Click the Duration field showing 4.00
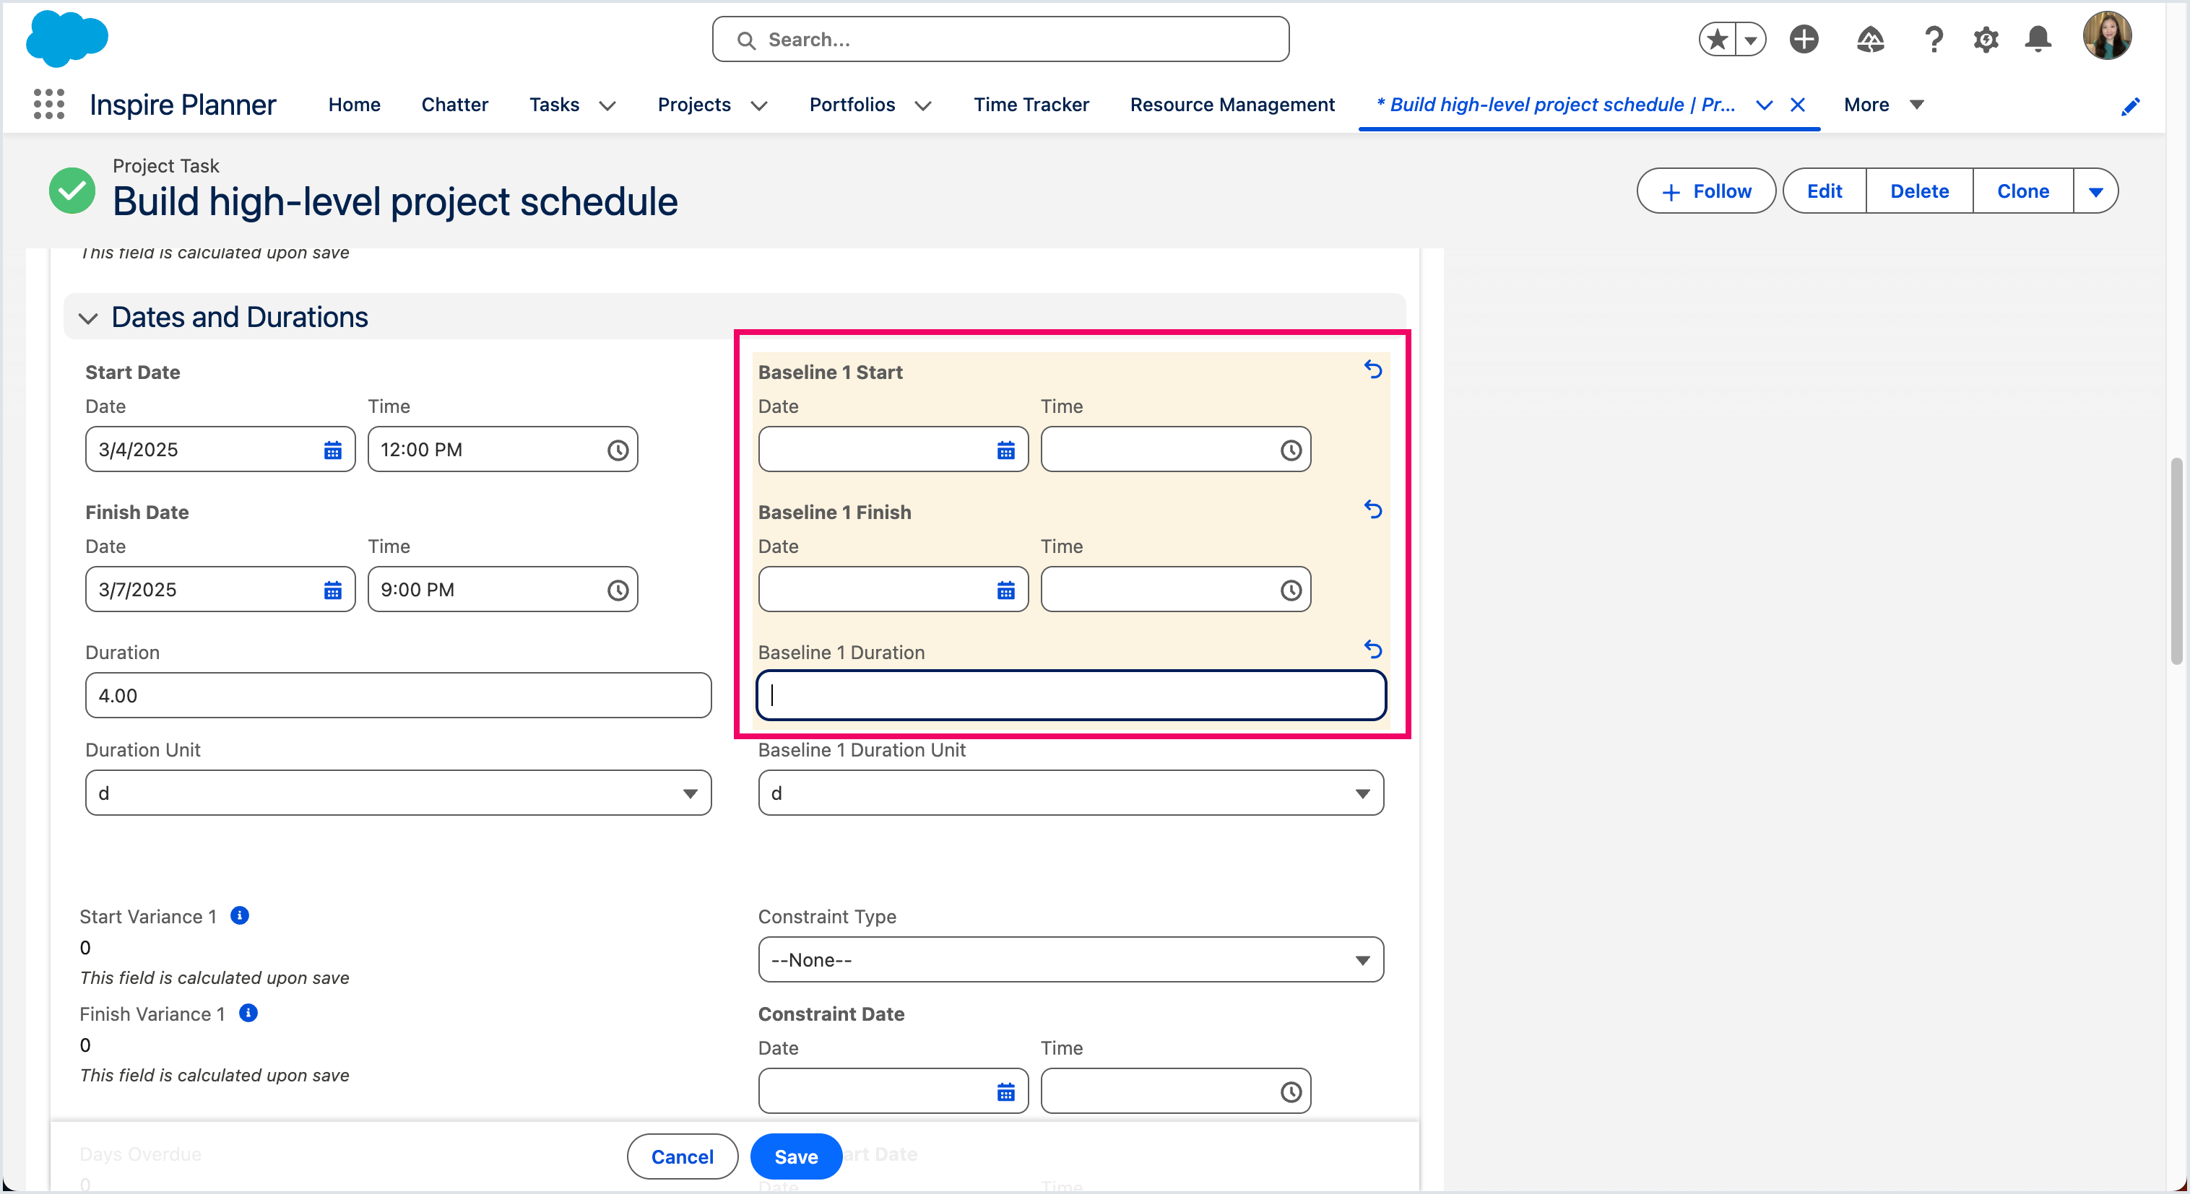The image size is (2190, 1194). 398,695
